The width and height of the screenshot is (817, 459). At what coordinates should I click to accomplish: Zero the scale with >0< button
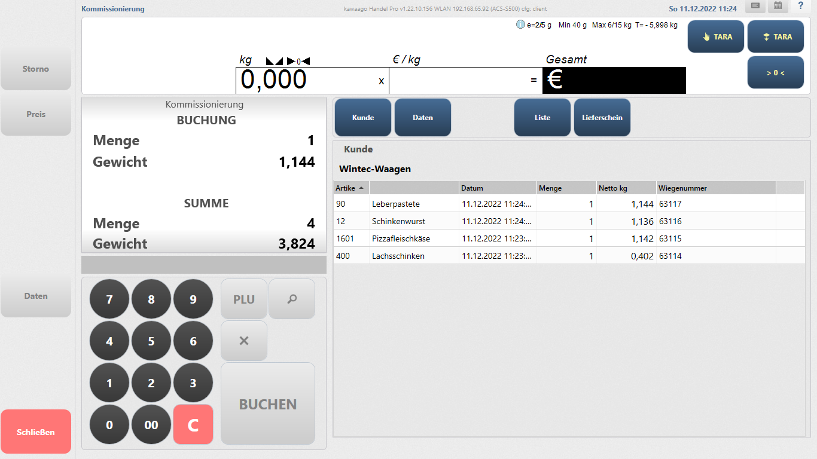(775, 73)
